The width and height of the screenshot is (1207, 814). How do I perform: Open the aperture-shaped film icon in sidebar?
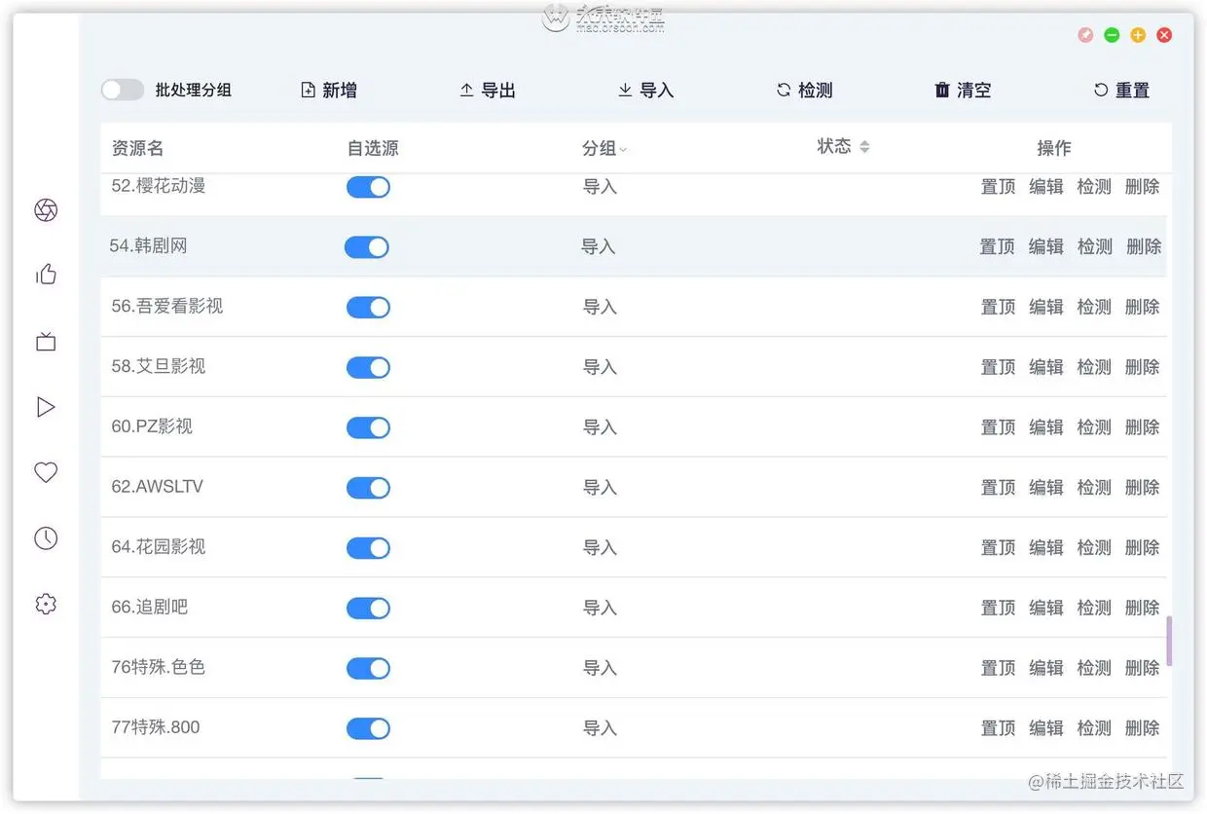(46, 210)
